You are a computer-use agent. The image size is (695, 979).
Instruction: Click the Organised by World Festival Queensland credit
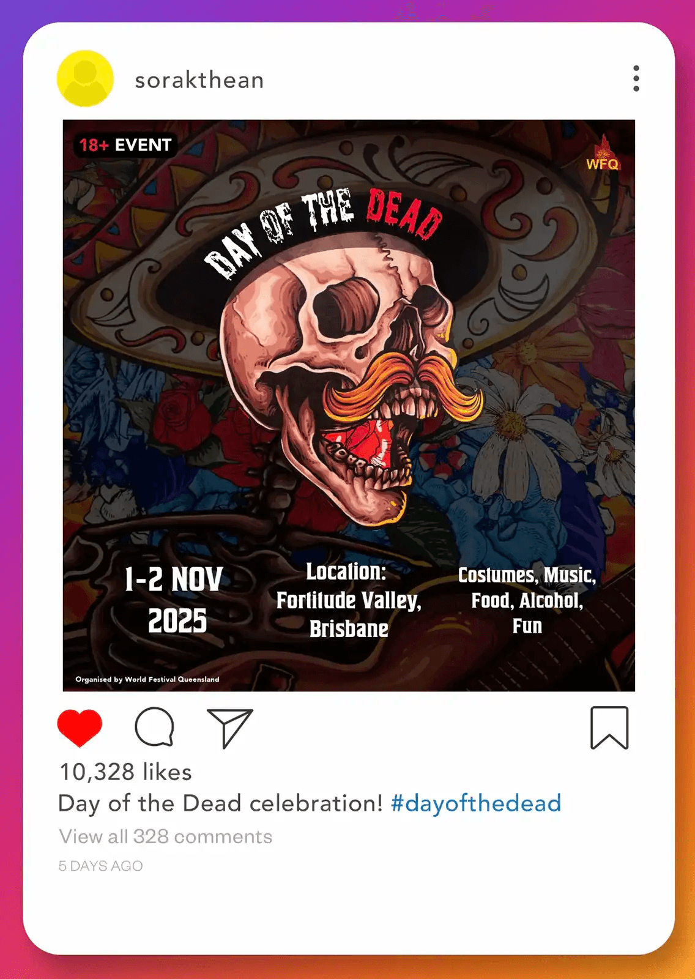pos(147,679)
